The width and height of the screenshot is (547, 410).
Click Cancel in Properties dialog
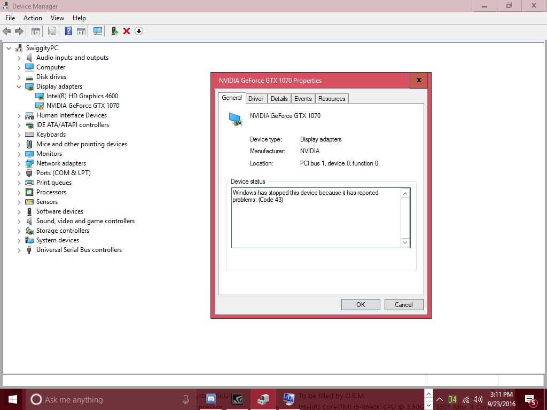click(404, 304)
